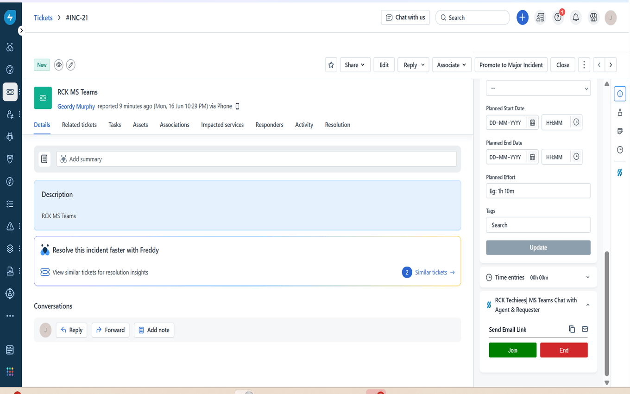Open the document icon in sidebar

(10, 271)
